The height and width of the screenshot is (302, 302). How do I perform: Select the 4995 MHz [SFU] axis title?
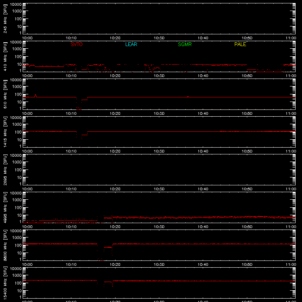[5, 207]
